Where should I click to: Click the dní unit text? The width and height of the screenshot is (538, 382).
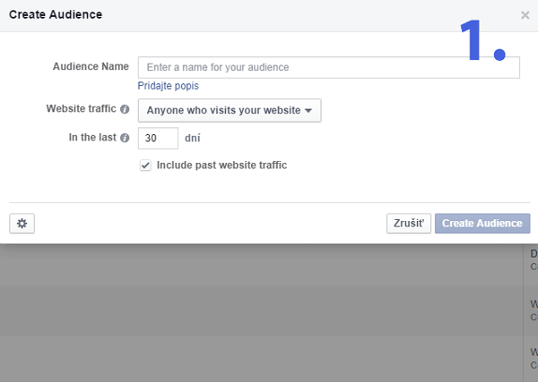coord(193,139)
